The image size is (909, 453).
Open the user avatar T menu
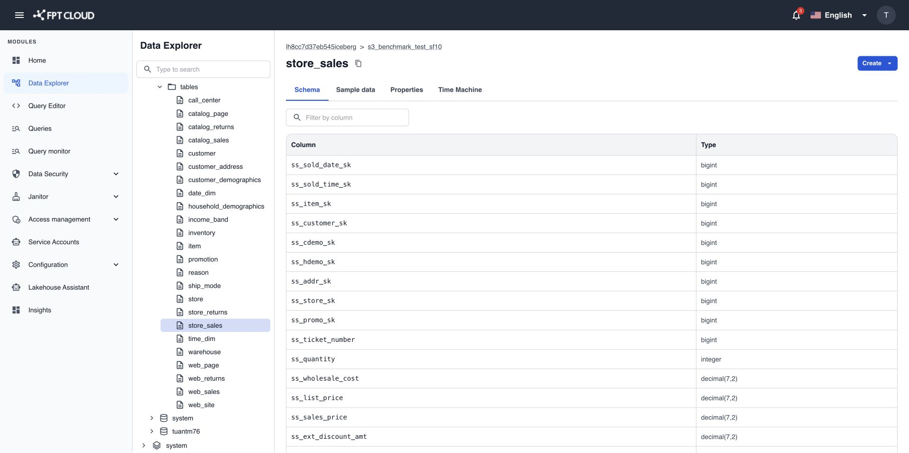(x=886, y=15)
